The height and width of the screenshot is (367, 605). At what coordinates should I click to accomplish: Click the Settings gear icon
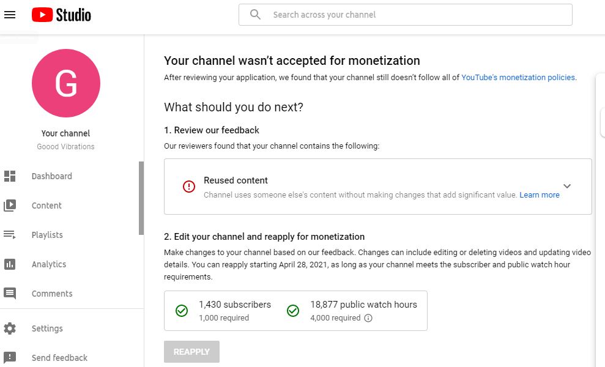10,328
